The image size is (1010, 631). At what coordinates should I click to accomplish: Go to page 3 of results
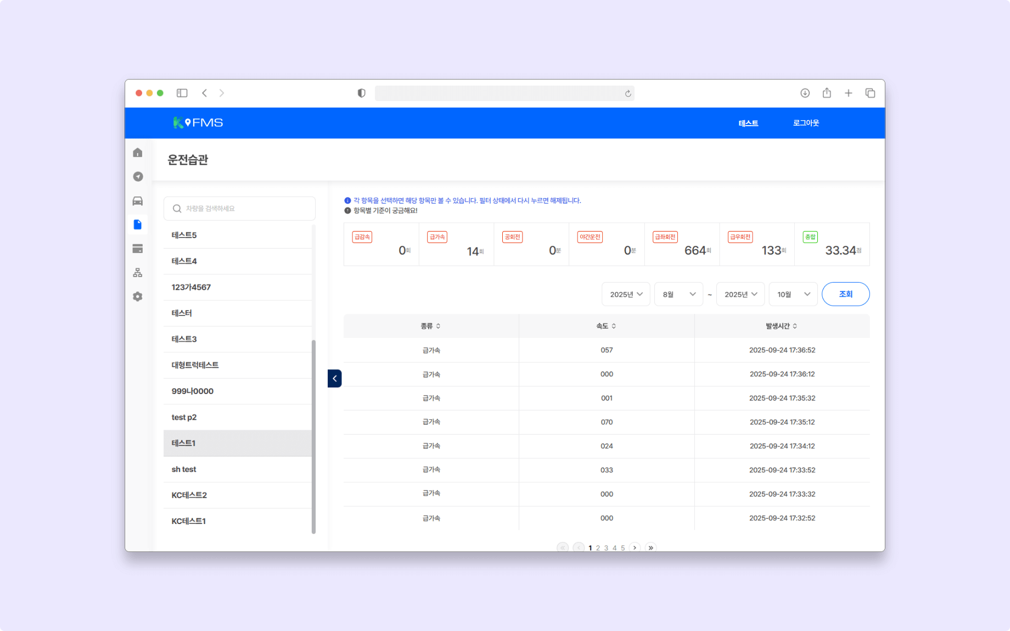point(606,548)
